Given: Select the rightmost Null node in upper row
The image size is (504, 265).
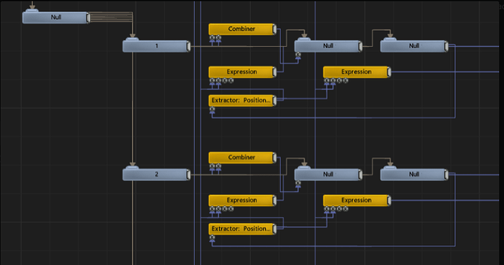Looking at the screenshot, I should [x=414, y=46].
